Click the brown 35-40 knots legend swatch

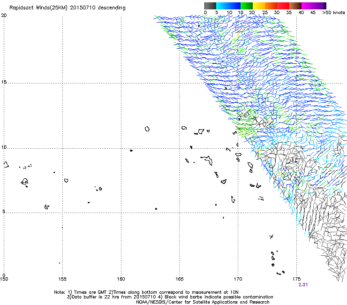[x=295, y=6]
